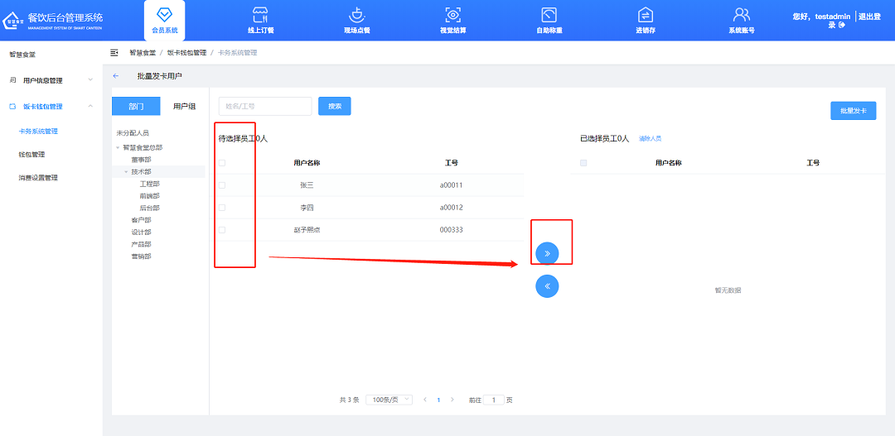Open the 视觉结算 eye icon
The image size is (895, 436).
452,15
